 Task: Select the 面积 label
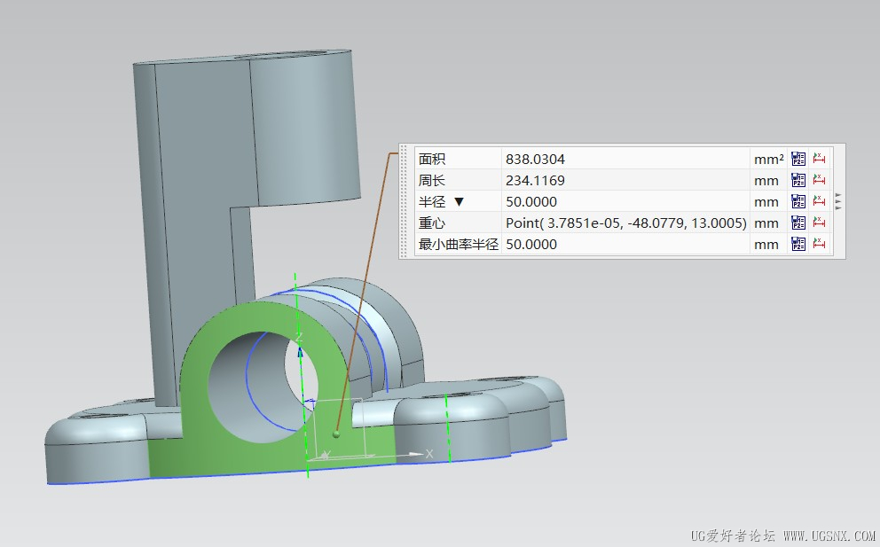pyautogui.click(x=432, y=160)
